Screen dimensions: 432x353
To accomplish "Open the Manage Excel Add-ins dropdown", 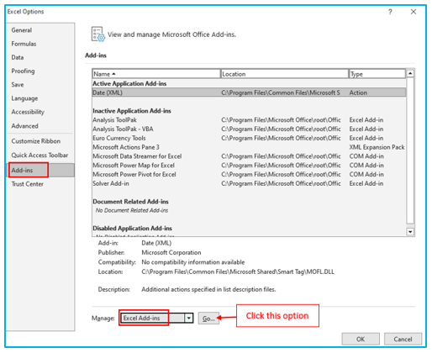I will [189, 318].
